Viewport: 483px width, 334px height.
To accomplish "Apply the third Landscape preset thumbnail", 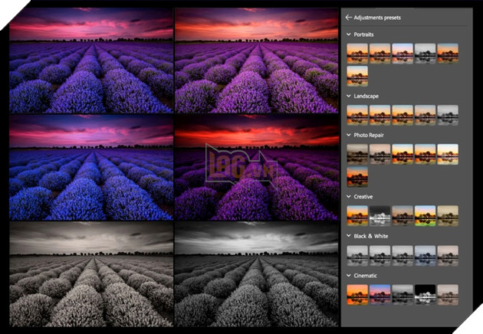I will pyautogui.click(x=402, y=115).
